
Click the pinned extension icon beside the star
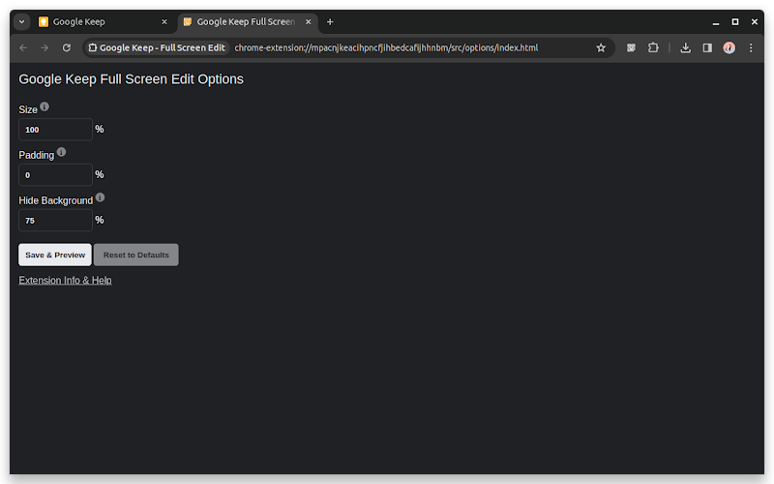pos(631,47)
